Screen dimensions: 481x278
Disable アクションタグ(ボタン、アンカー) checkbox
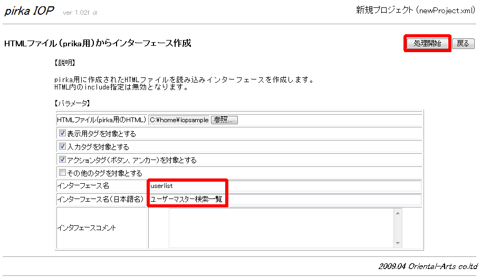tap(62, 160)
